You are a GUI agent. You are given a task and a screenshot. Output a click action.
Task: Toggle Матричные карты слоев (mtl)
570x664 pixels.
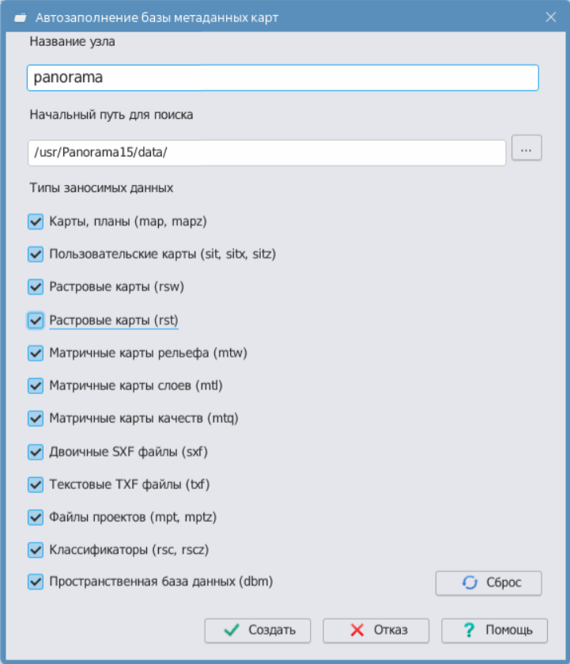36,385
